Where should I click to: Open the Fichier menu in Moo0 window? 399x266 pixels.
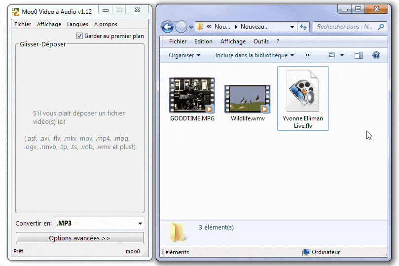[x=23, y=24]
